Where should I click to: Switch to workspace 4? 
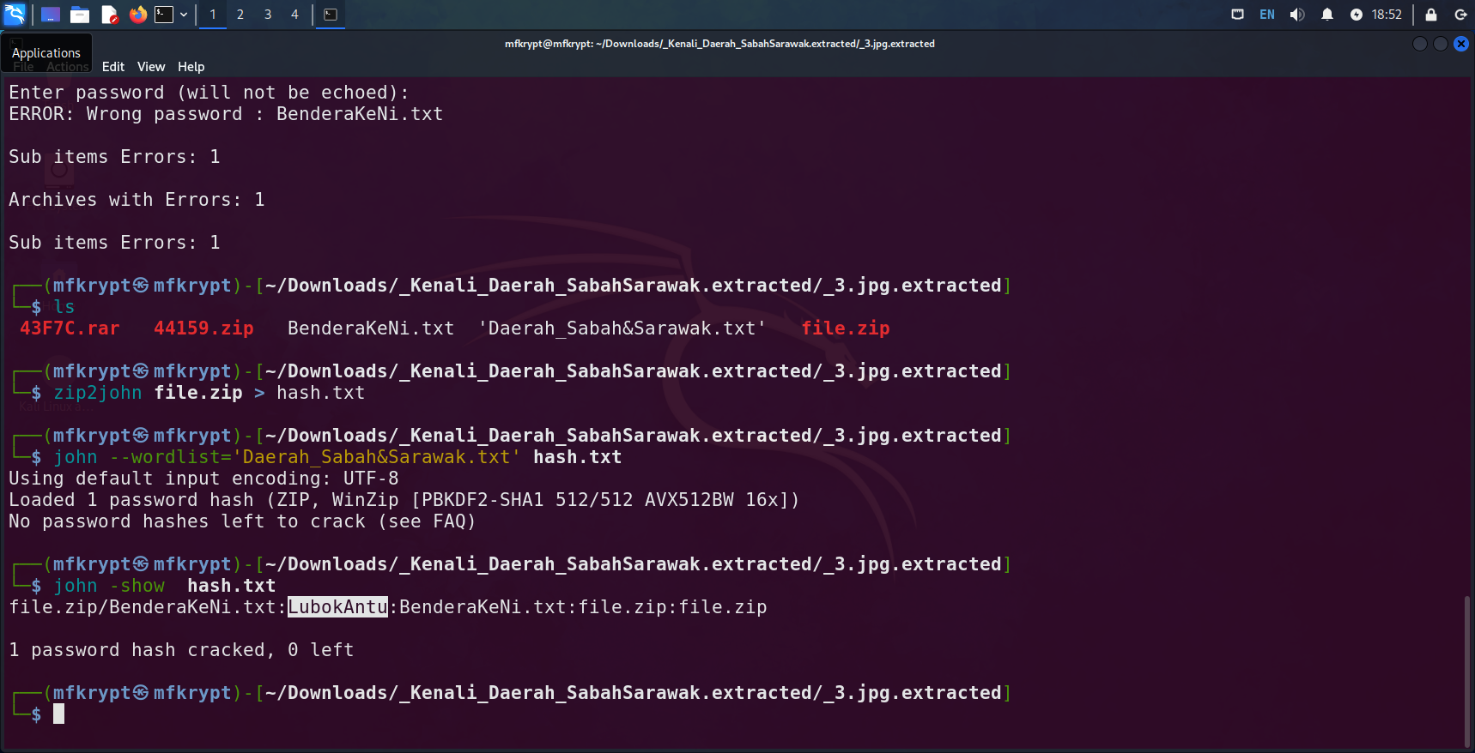pos(294,15)
